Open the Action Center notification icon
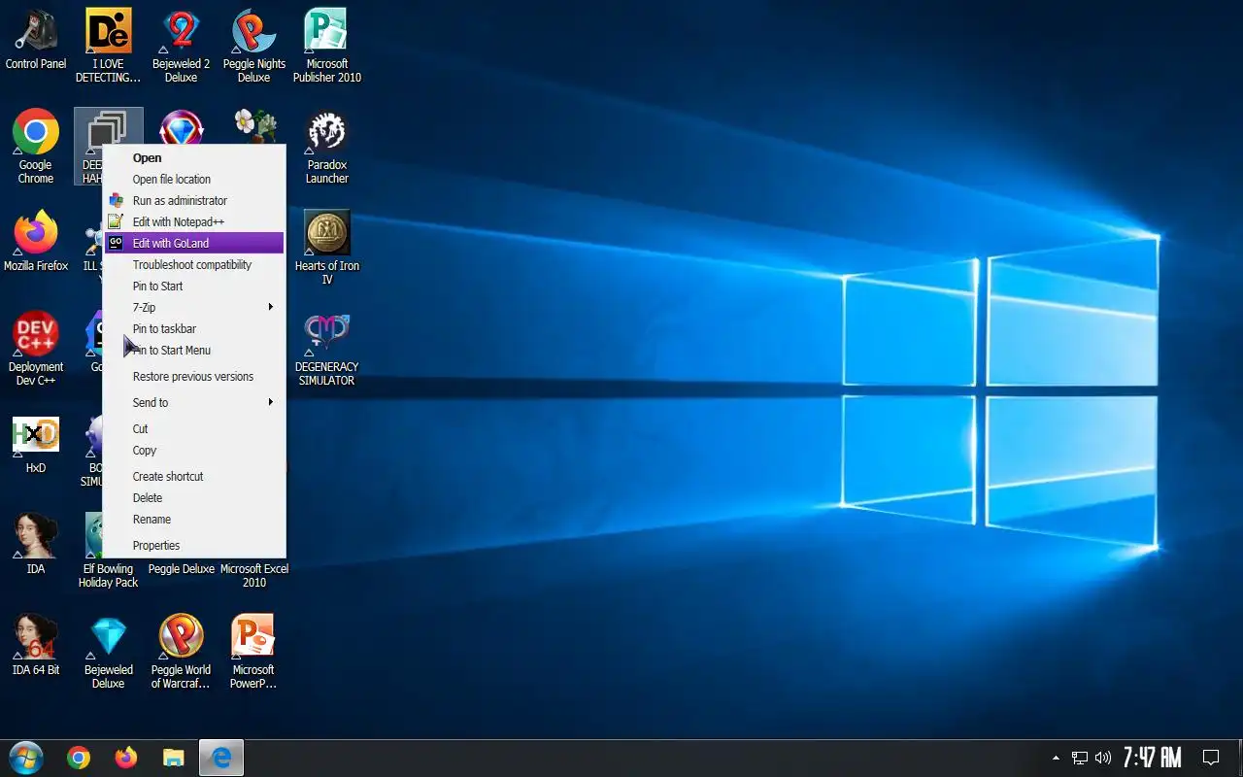The width and height of the screenshot is (1243, 777). pyautogui.click(x=1211, y=758)
